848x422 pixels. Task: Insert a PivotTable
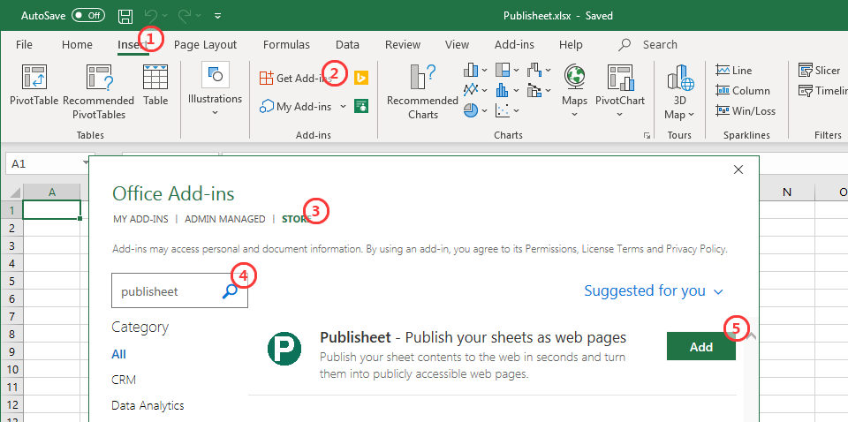(34, 85)
